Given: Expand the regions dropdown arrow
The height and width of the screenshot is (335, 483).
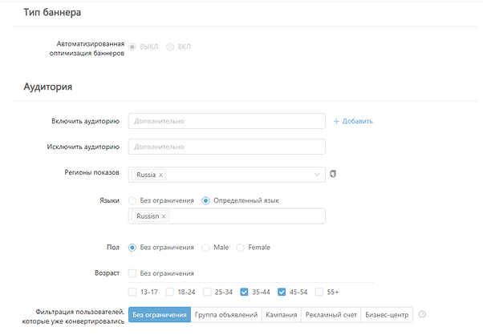Looking at the screenshot, I should (x=317, y=175).
